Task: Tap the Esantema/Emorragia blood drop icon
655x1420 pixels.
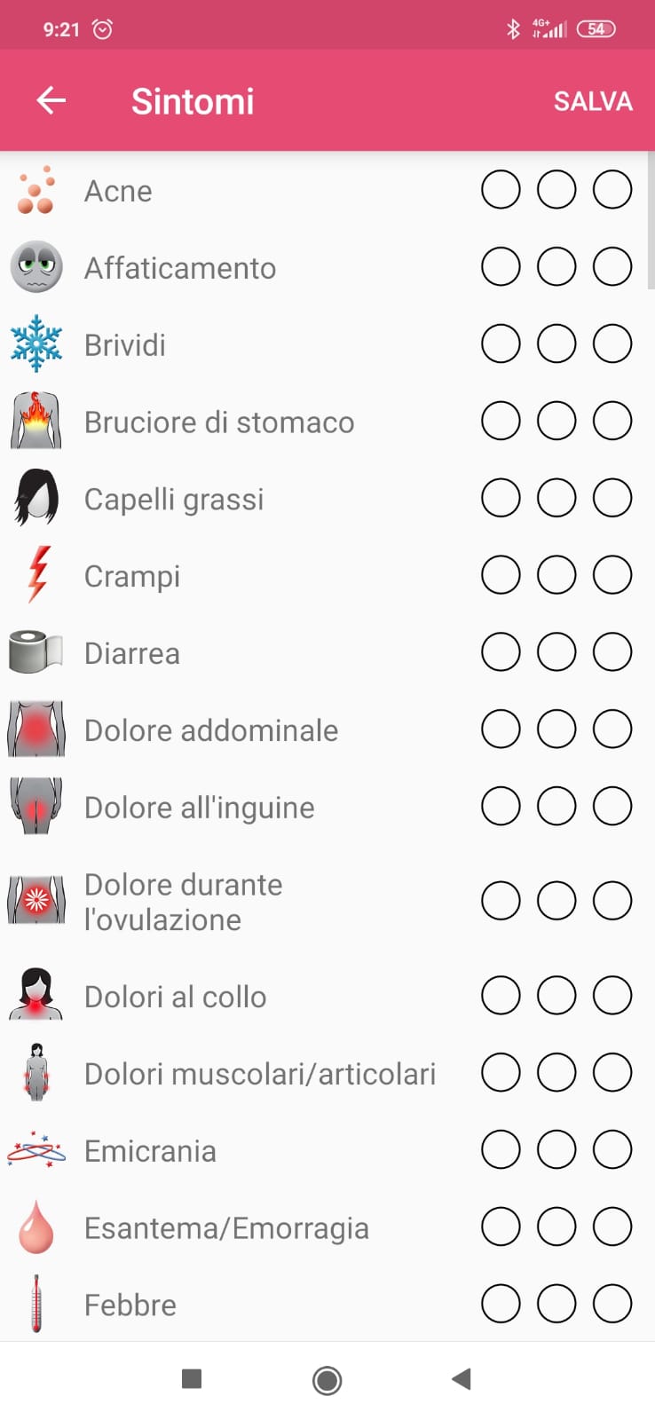Action: [36, 1227]
